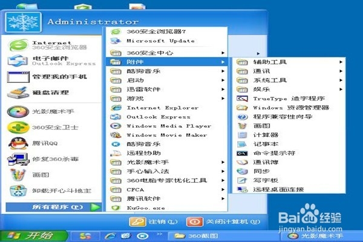
Task: Launch the KuGoo.exe shield icon
Action: pos(116,208)
